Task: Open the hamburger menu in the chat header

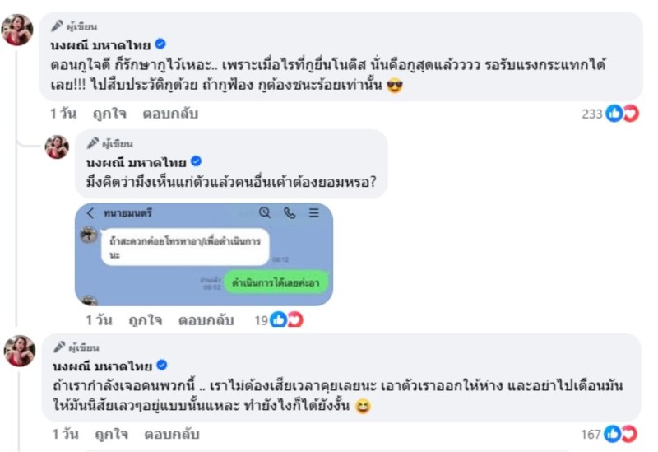Action: (313, 212)
